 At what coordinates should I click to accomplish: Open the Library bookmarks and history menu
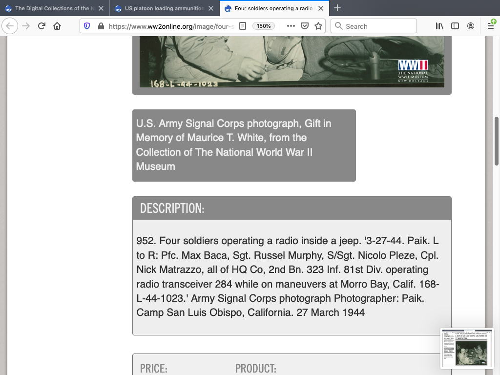click(x=439, y=26)
